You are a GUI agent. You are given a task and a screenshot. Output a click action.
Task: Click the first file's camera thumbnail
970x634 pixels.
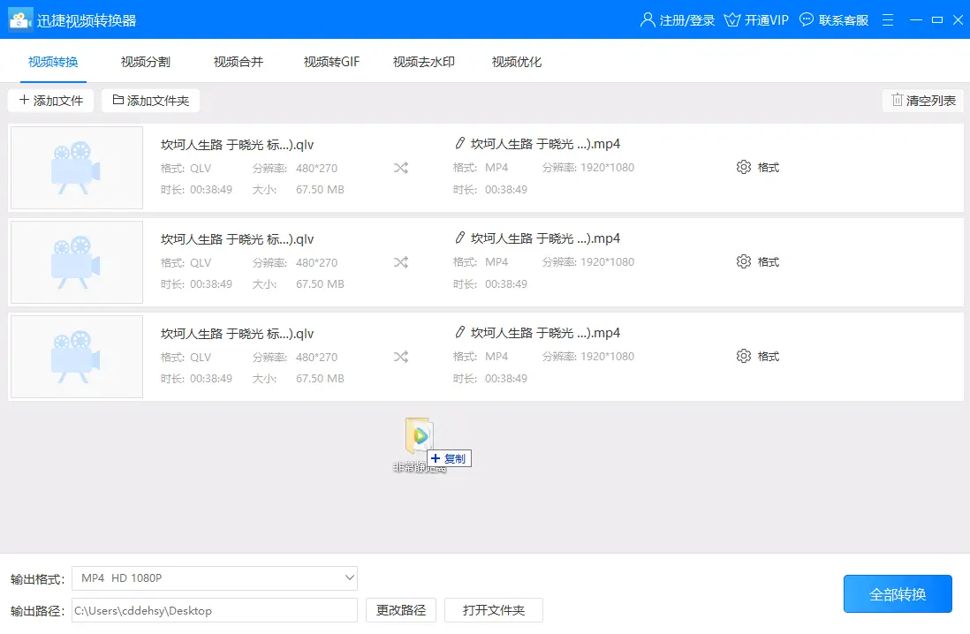click(77, 168)
